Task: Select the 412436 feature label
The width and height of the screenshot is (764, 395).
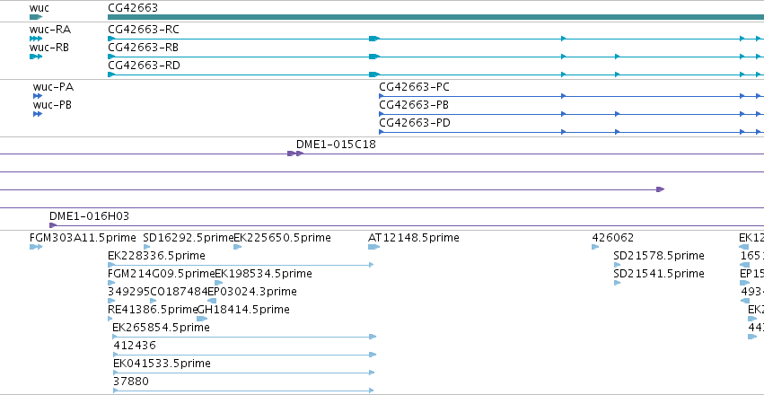Action: [x=135, y=346]
